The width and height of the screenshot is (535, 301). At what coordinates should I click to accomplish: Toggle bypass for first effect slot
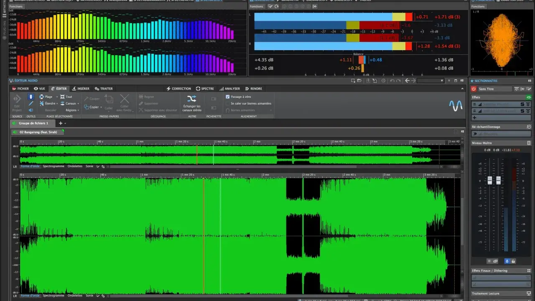click(x=528, y=104)
